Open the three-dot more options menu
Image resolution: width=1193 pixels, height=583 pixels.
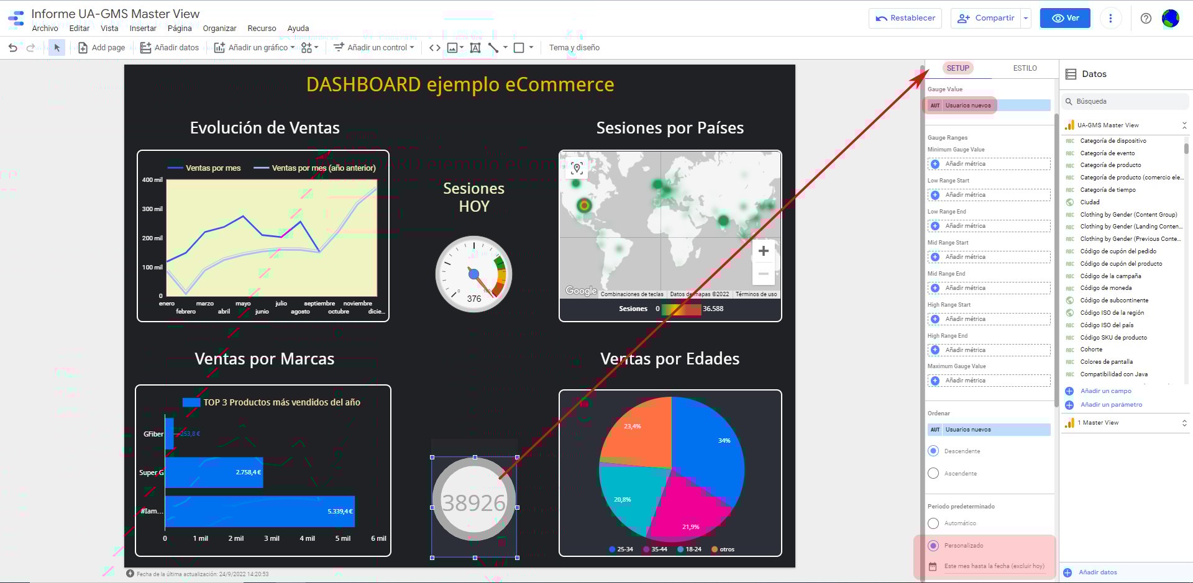(1110, 18)
